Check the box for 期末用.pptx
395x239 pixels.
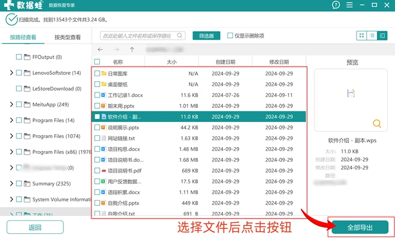click(97, 106)
